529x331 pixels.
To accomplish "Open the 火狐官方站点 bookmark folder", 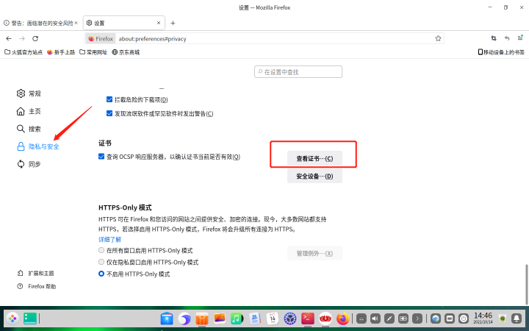I will (24, 52).
